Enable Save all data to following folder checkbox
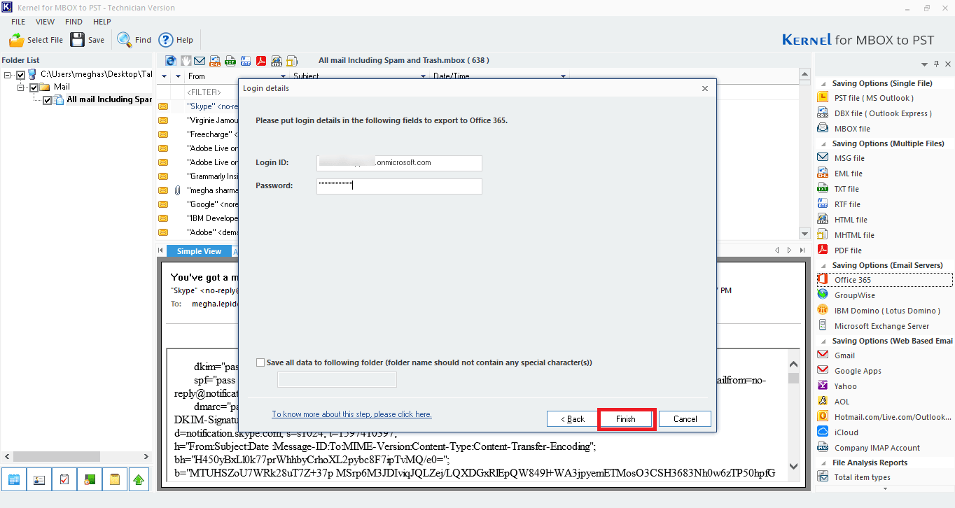 pyautogui.click(x=261, y=363)
